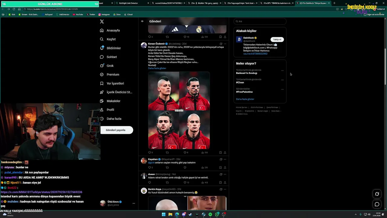The image size is (387, 218).
Task: Open wa.me link in Daktilock bio
Action: (x=255, y=54)
